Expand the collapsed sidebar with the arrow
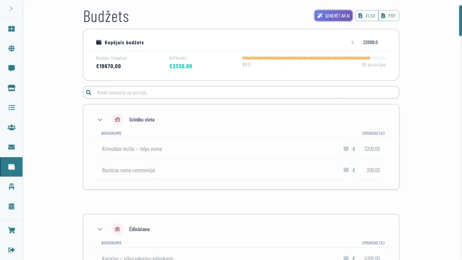The width and height of the screenshot is (462, 260). click(11, 8)
